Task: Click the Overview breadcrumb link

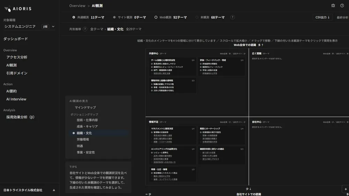Action: (x=77, y=6)
